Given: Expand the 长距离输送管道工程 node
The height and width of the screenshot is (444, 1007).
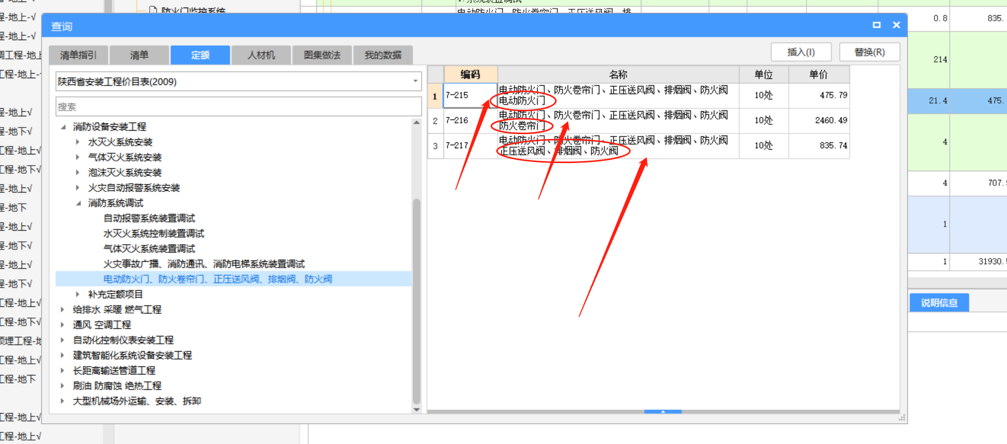Looking at the screenshot, I should click(62, 370).
